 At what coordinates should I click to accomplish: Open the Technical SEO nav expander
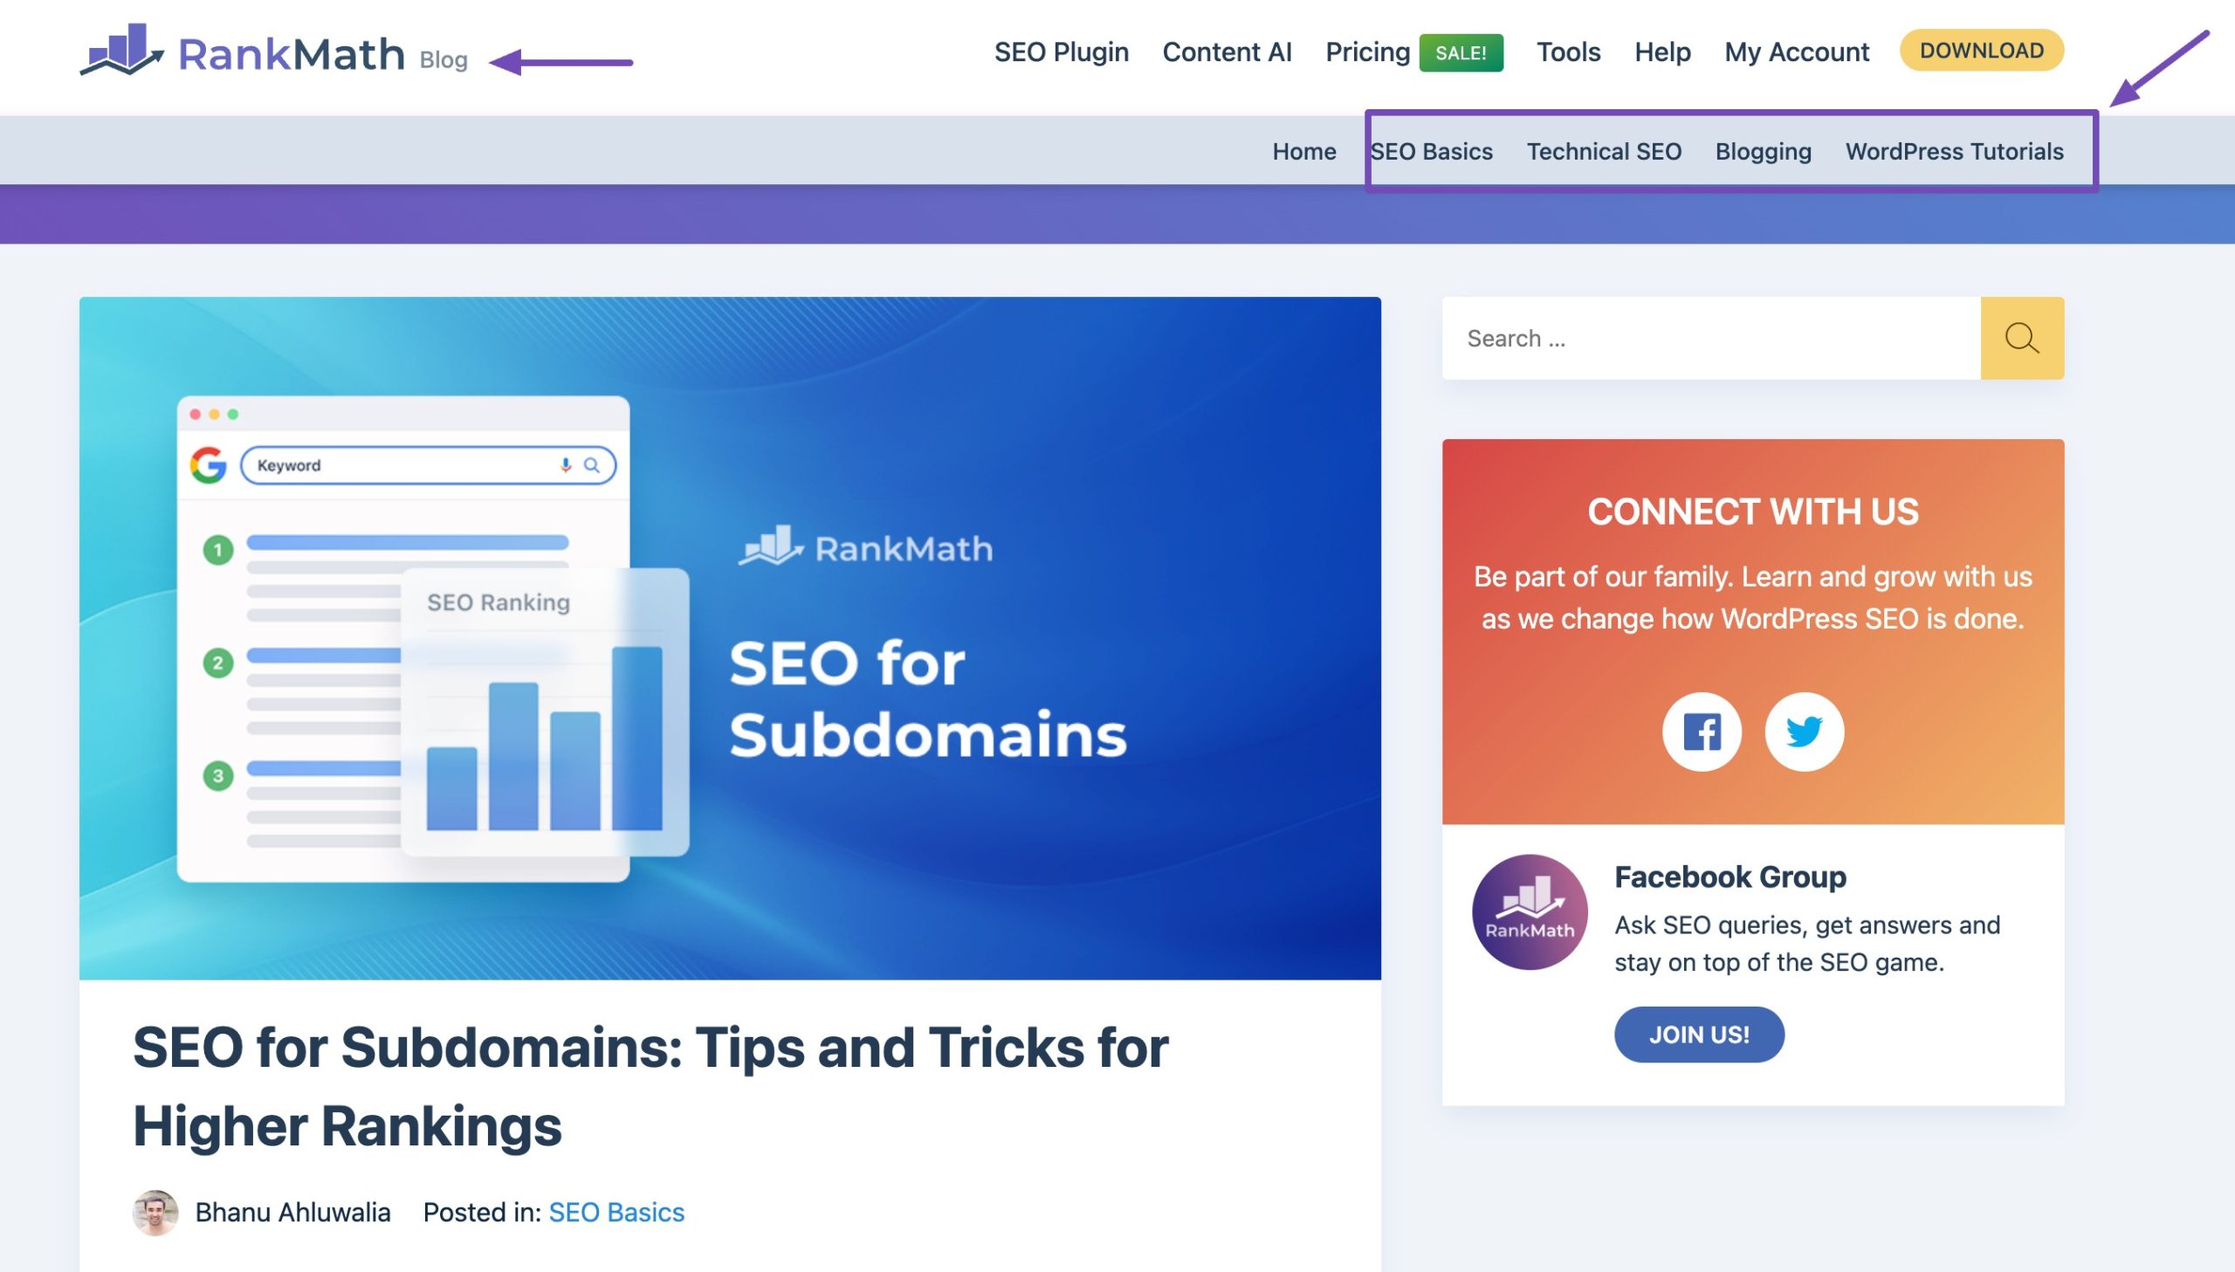click(x=1604, y=148)
